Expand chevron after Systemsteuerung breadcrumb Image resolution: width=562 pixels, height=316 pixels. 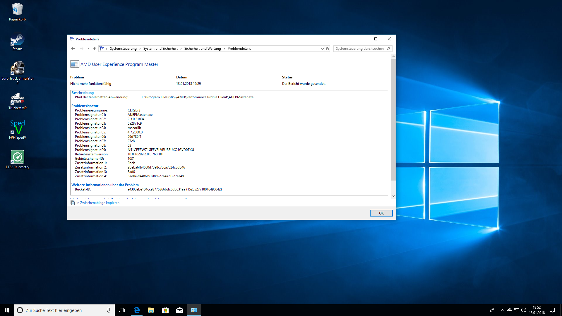[x=140, y=49]
